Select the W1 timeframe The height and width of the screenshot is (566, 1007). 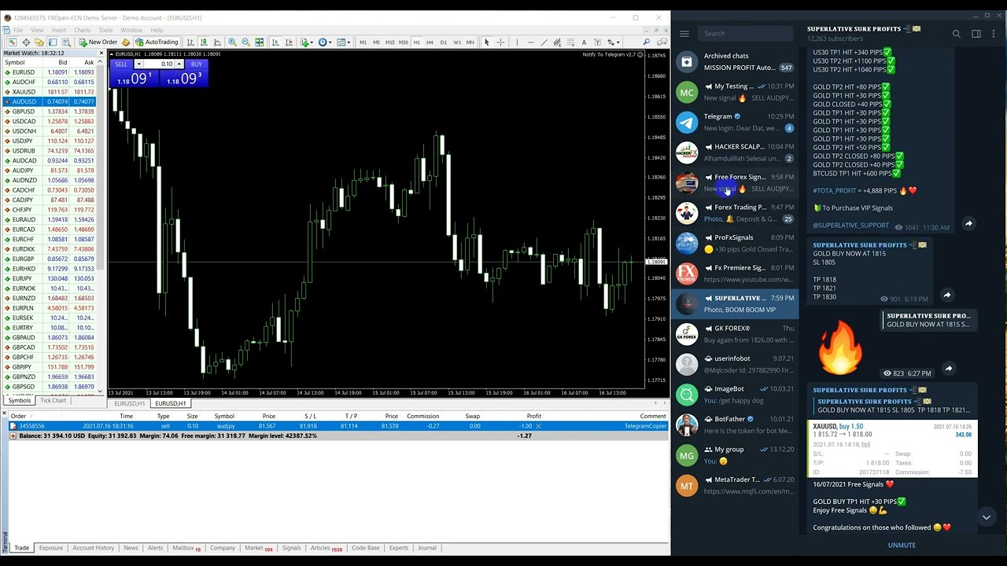tap(456, 42)
